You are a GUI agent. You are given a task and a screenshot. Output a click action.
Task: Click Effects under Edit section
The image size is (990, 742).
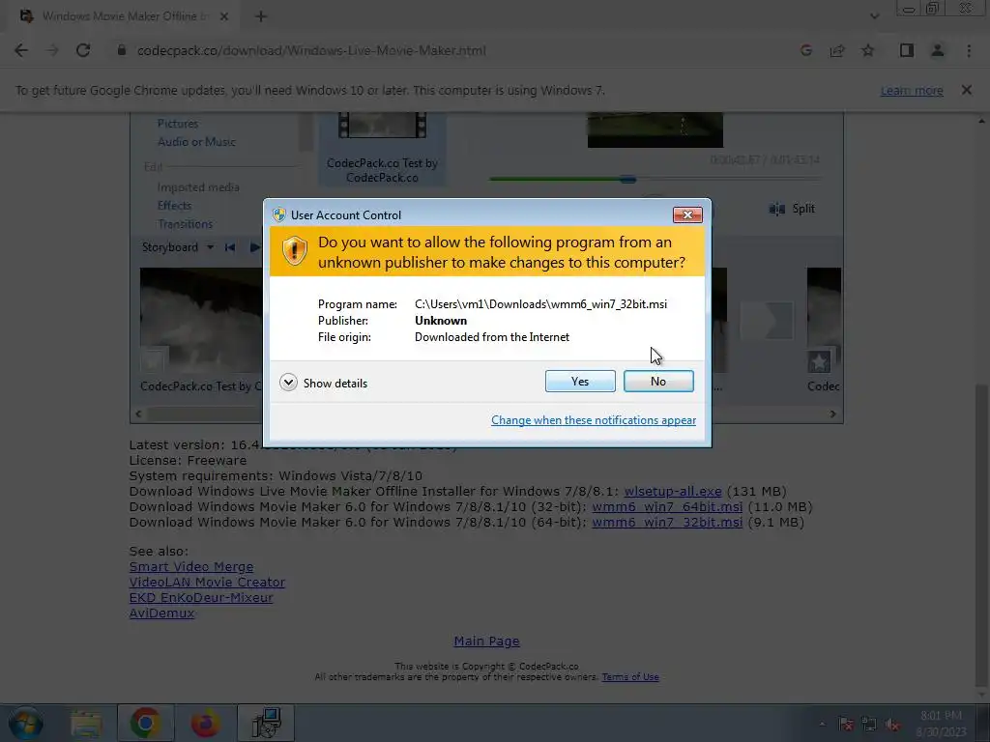point(174,206)
